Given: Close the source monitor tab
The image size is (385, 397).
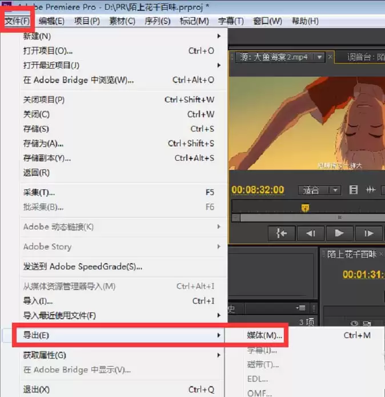Looking at the screenshot, I should pyautogui.click(x=330, y=57).
